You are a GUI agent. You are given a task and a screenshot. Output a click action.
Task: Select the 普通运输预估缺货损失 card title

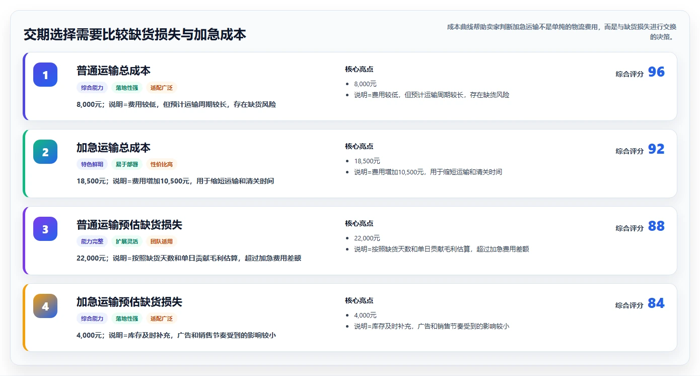[129, 225]
